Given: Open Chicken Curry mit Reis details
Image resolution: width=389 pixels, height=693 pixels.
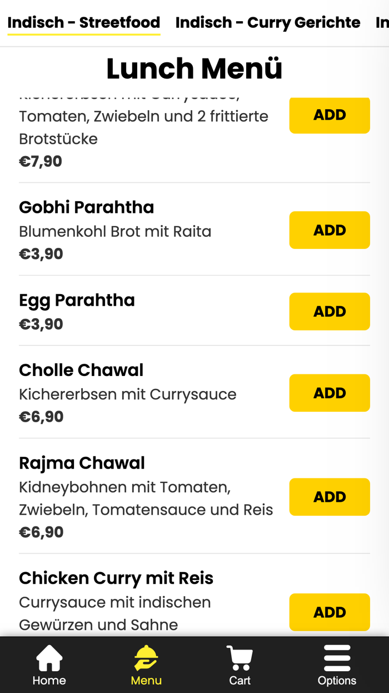Looking at the screenshot, I should [x=116, y=578].
